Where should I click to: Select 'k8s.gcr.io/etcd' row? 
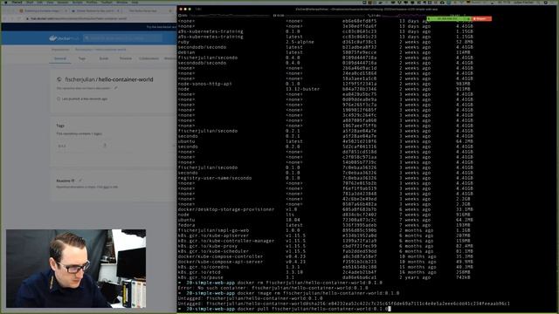(x=325, y=272)
